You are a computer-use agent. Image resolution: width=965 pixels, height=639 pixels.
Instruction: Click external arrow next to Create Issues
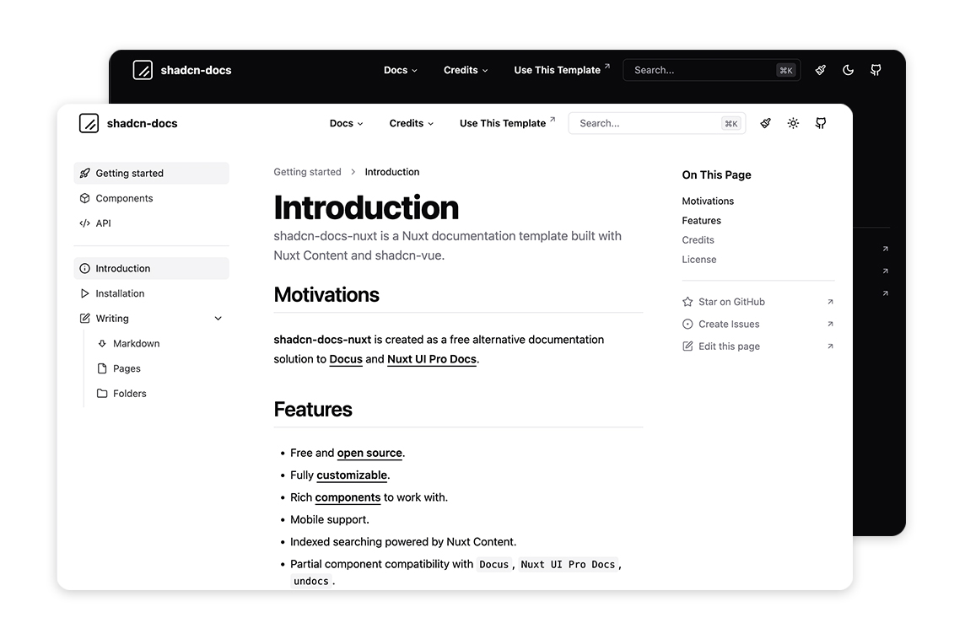coord(830,324)
